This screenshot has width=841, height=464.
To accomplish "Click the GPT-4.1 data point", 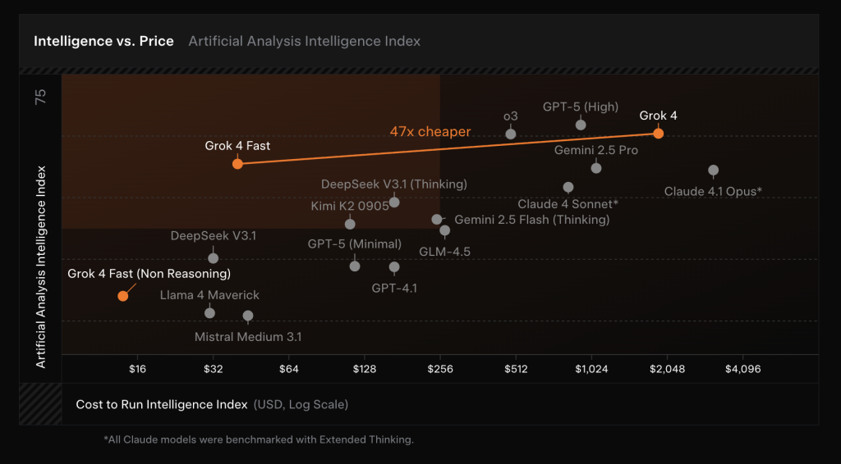I will [x=394, y=267].
